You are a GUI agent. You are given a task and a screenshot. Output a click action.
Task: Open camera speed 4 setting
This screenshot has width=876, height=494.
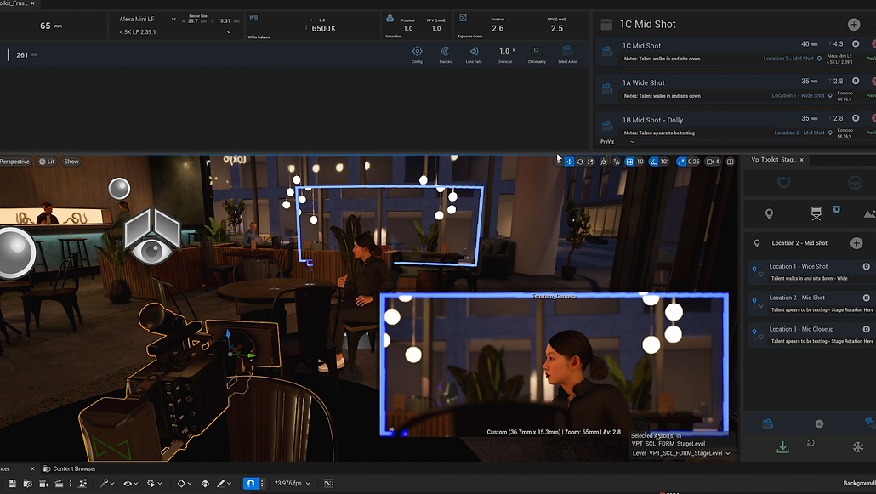click(713, 162)
